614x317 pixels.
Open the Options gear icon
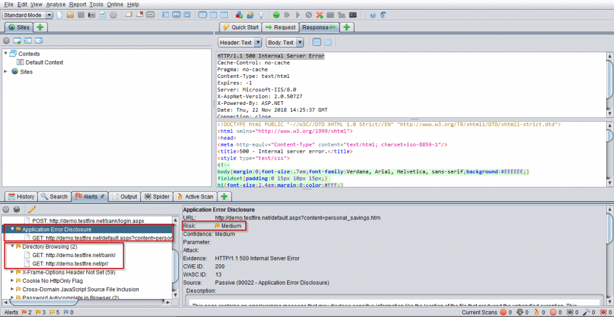pyautogui.click(x=113, y=15)
